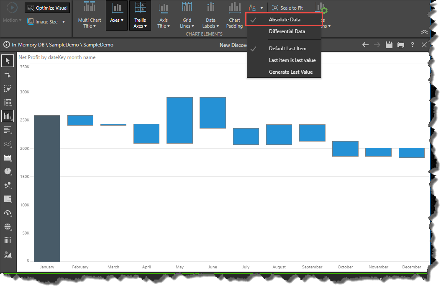Screen dimensions: 446x291
Task: Select the 'Last item is last value' option
Action: coord(292,60)
